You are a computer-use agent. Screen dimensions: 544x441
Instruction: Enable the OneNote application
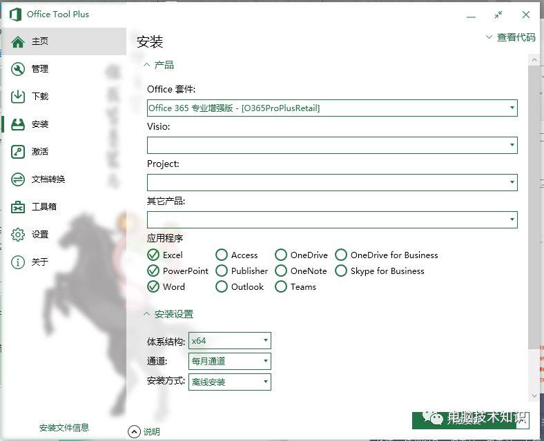pyautogui.click(x=281, y=271)
